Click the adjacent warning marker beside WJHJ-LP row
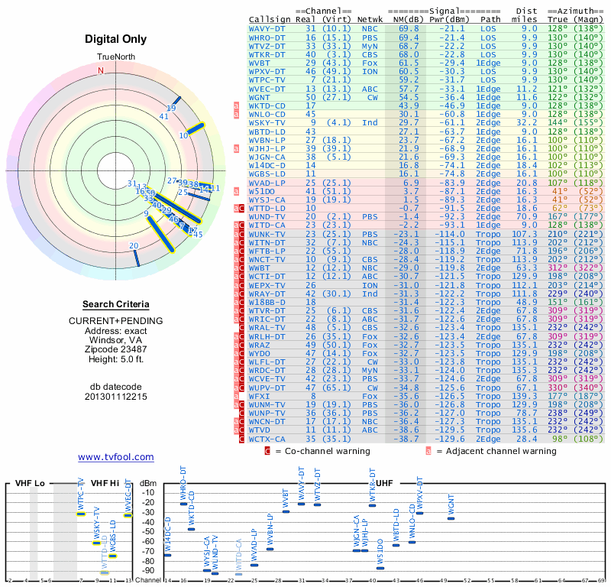 pyautogui.click(x=236, y=148)
